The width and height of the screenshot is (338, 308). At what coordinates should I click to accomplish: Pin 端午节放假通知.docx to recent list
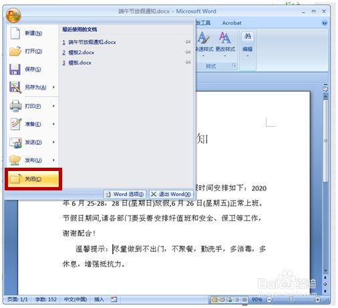[x=188, y=42]
